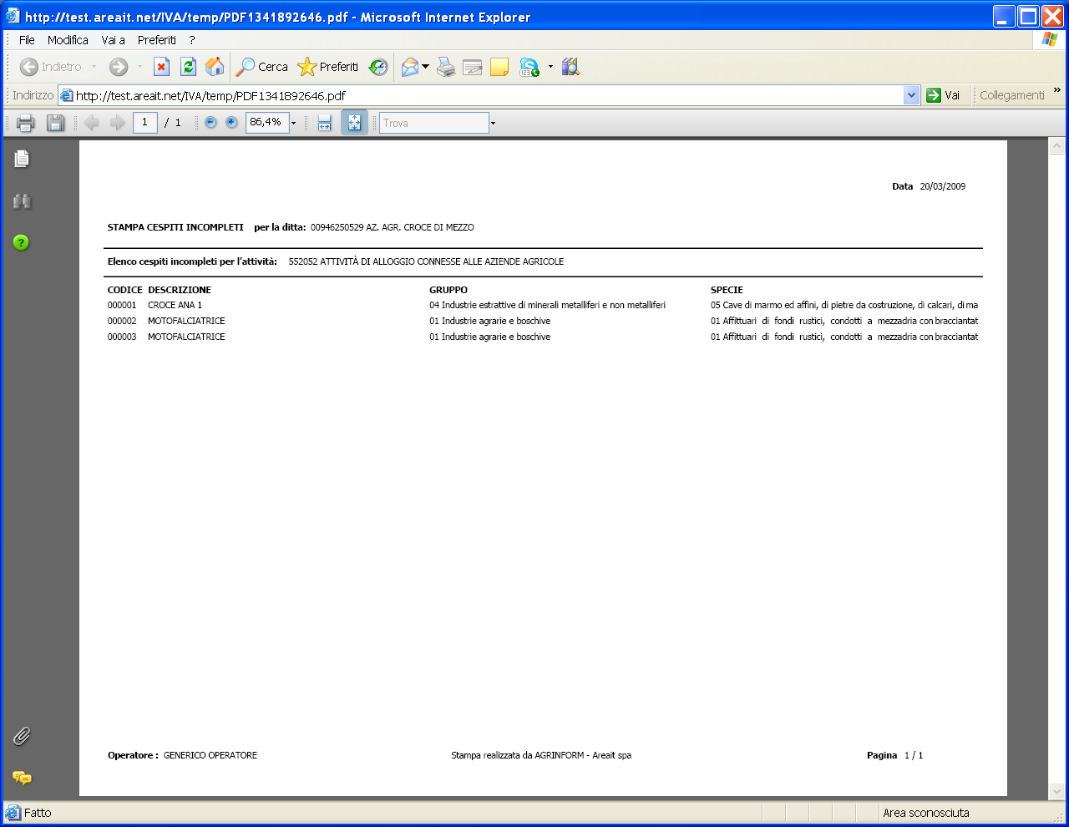The image size is (1069, 827).
Task: Save a copy with the floppy disk icon
Action: tap(55, 123)
